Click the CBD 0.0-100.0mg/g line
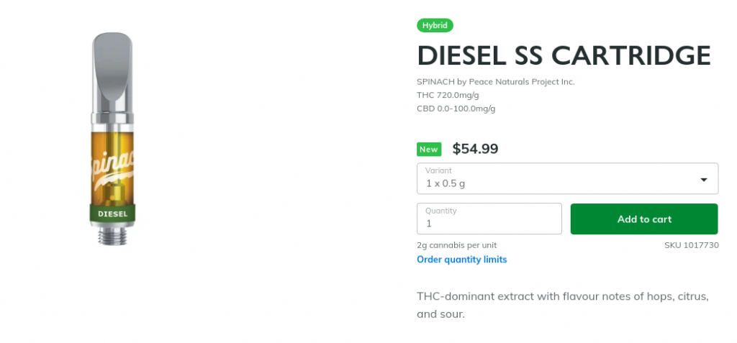Viewport: 737px width, 343px height. tap(456, 109)
